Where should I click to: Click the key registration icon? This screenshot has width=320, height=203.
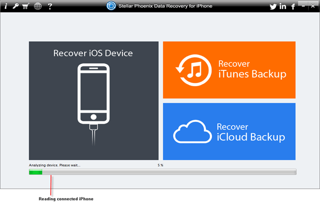pos(15,6)
